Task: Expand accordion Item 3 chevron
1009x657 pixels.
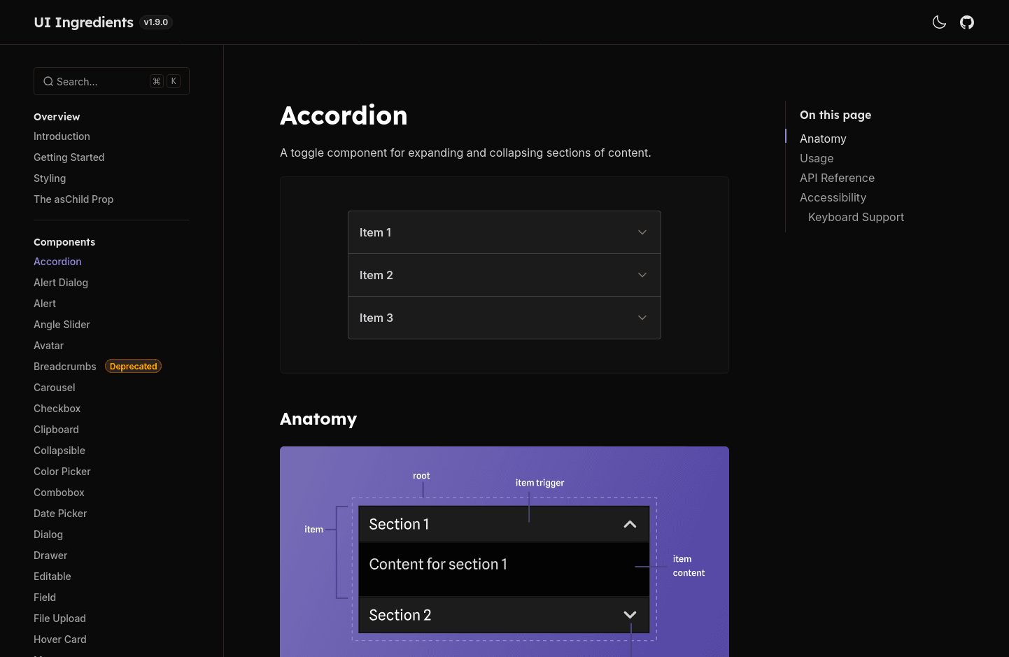Action: 642,318
